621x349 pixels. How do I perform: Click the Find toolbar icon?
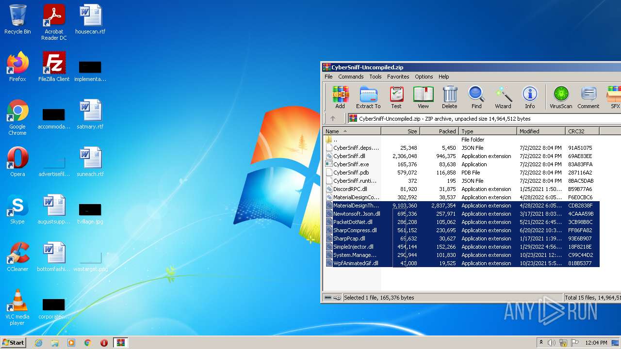[476, 97]
